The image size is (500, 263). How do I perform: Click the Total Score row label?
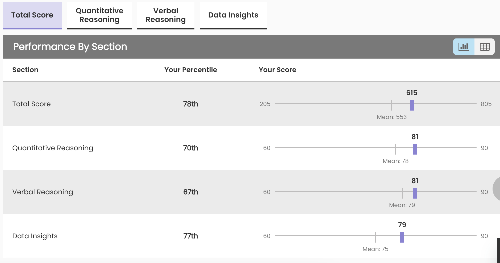(31, 104)
